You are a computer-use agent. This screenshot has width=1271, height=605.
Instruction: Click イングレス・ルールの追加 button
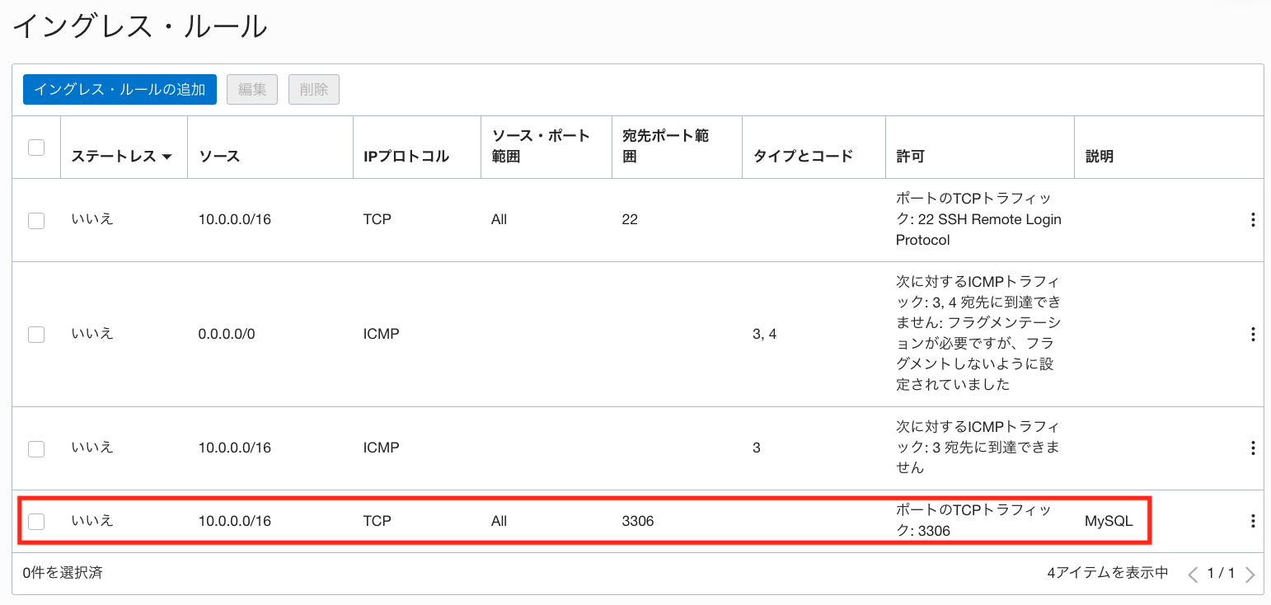120,90
